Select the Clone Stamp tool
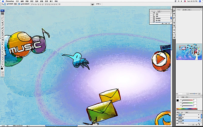The width and height of the screenshot is (203, 127). [3, 33]
